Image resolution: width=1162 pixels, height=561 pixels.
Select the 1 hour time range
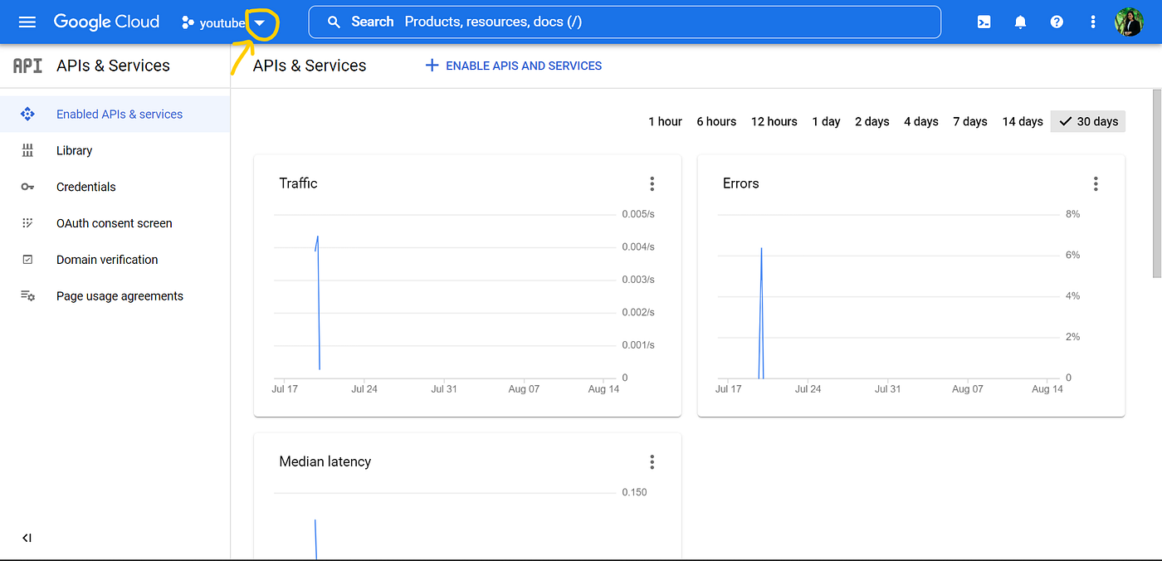coord(665,121)
